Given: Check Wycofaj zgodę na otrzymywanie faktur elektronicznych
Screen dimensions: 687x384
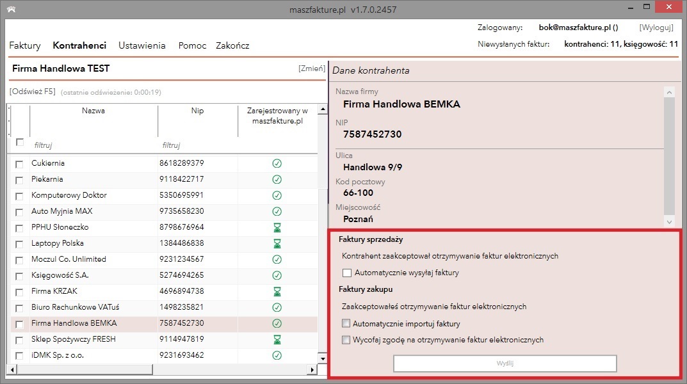Looking at the screenshot, I should tap(346, 340).
